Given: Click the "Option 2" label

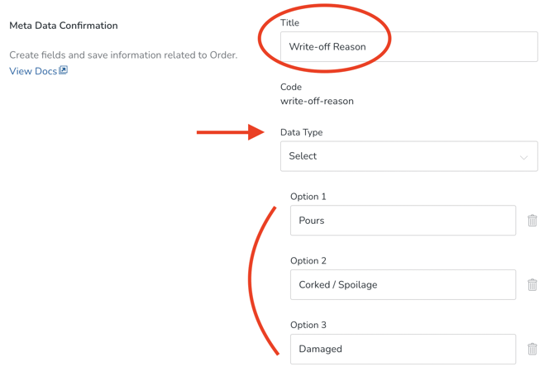Looking at the screenshot, I should point(308,261).
